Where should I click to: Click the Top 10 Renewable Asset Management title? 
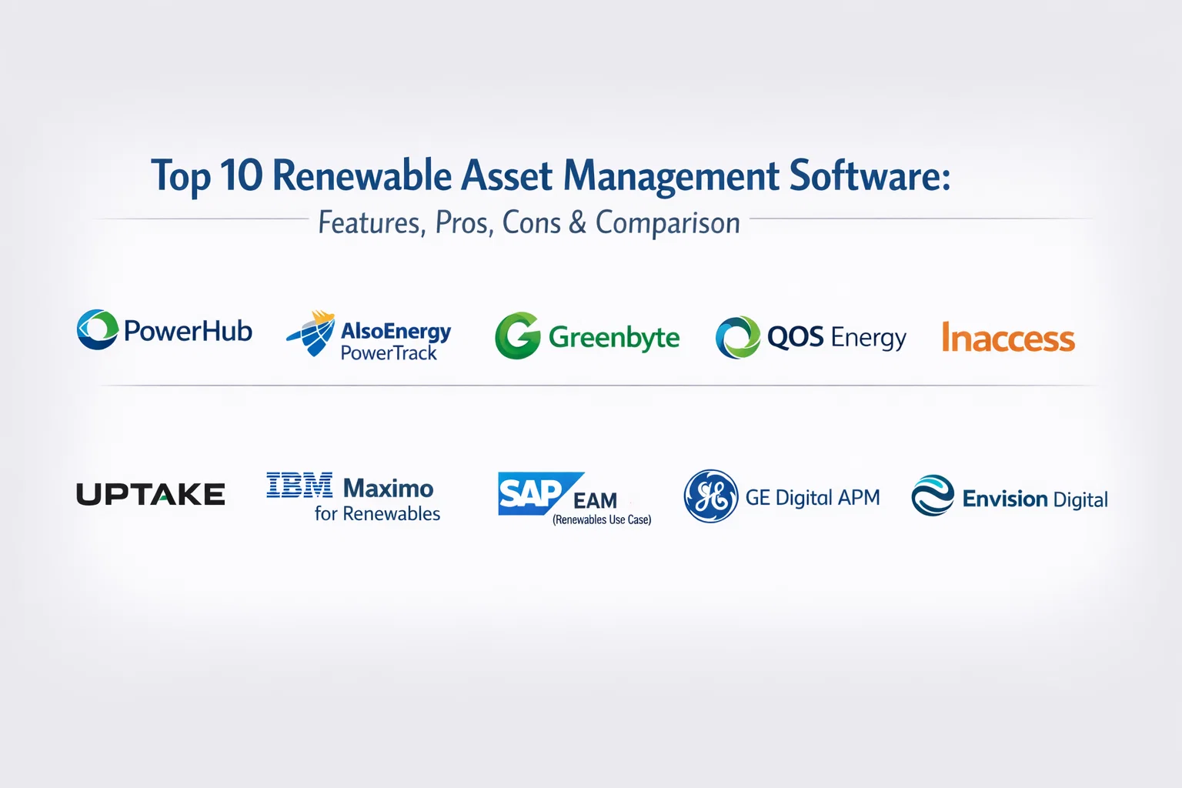point(550,175)
